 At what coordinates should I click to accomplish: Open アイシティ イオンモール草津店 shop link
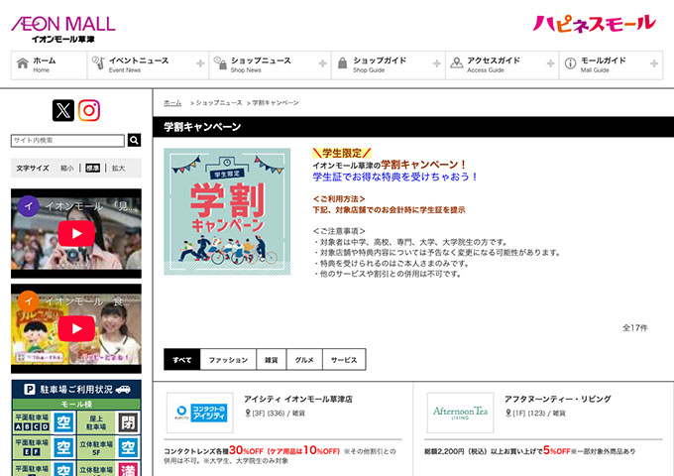click(x=298, y=399)
